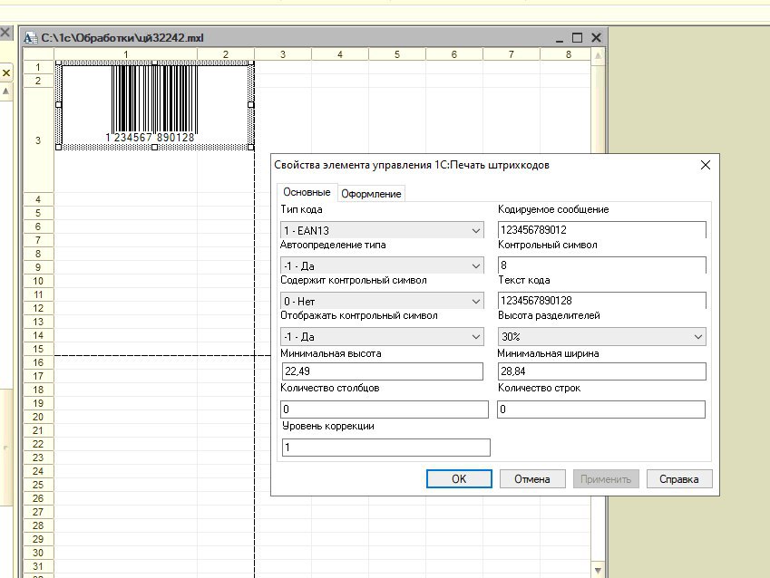Open the Содержит контрольный символ dropdown
The height and width of the screenshot is (578, 770).
382,301
